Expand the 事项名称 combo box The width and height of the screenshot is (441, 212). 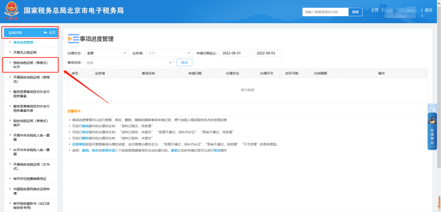(129, 63)
